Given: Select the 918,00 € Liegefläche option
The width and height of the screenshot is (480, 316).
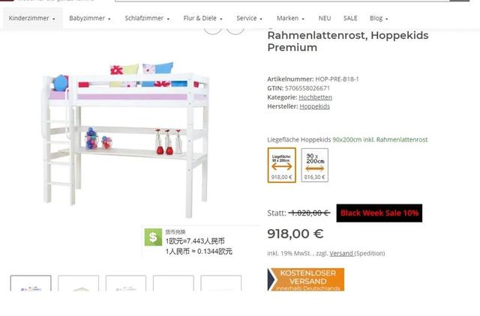Looking at the screenshot, I should point(282,165).
